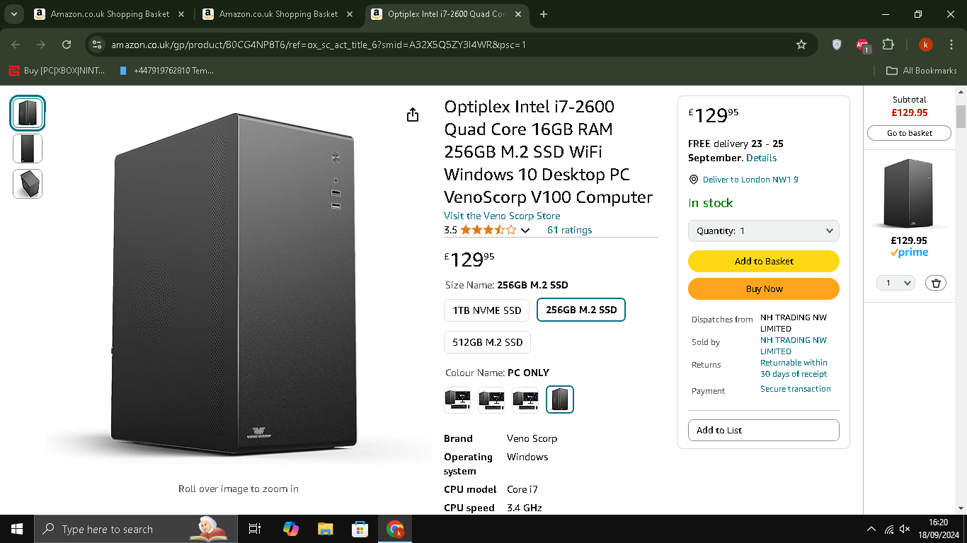Close the Optiplex product tab
967x543 pixels.
click(x=517, y=14)
